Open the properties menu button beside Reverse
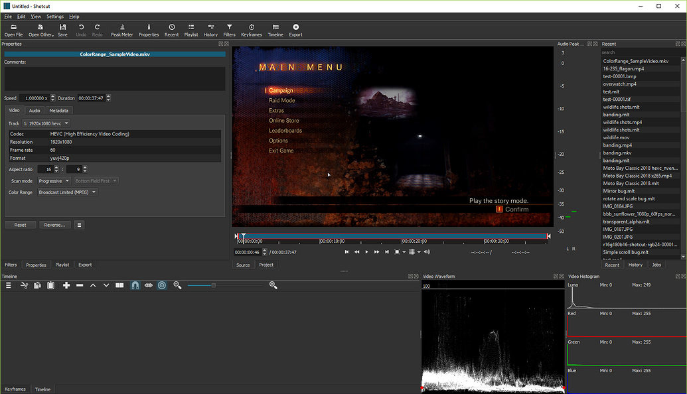 coord(79,225)
